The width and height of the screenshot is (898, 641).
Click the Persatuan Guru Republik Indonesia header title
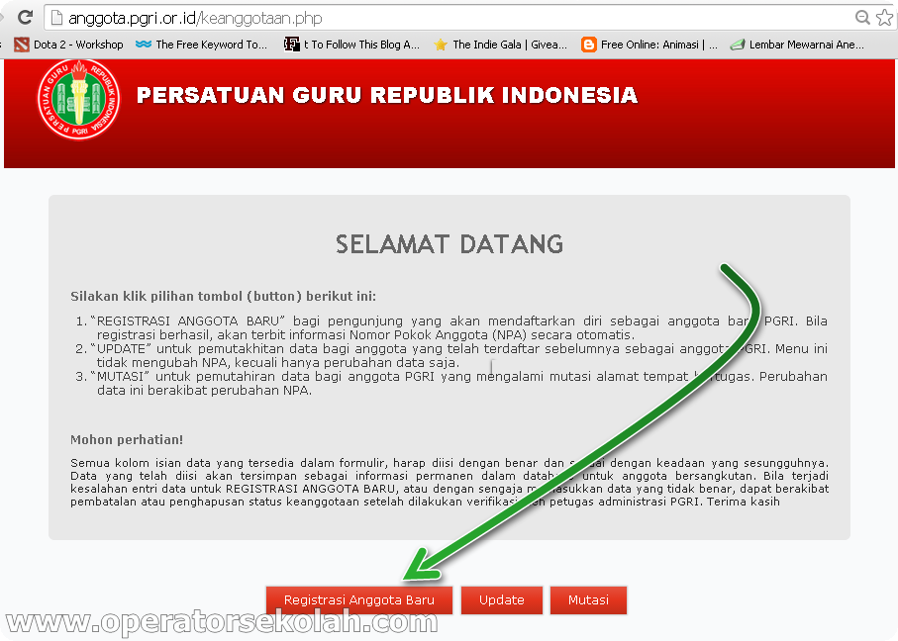(387, 95)
